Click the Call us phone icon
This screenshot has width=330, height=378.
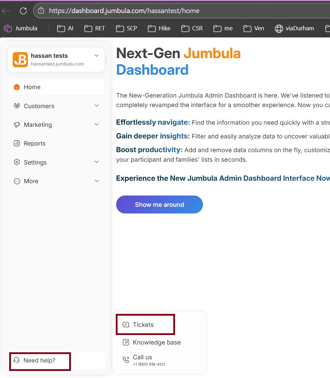pos(126,360)
